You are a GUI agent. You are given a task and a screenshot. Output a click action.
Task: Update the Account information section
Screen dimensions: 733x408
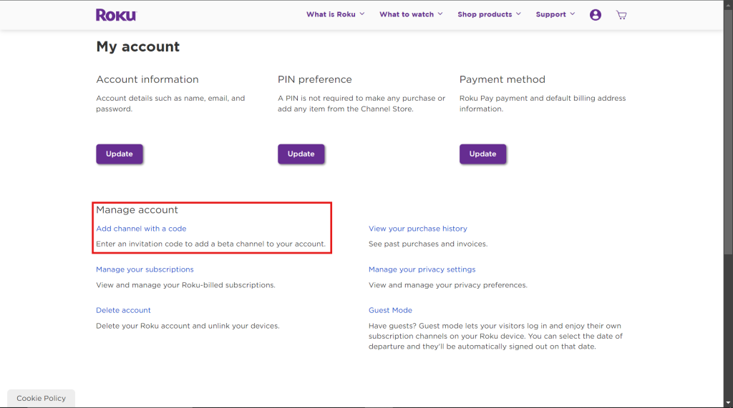point(120,154)
